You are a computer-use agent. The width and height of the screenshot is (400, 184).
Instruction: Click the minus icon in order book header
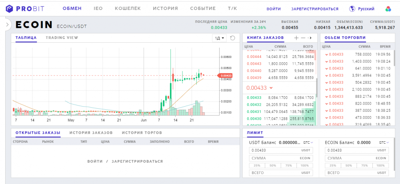[303, 38]
